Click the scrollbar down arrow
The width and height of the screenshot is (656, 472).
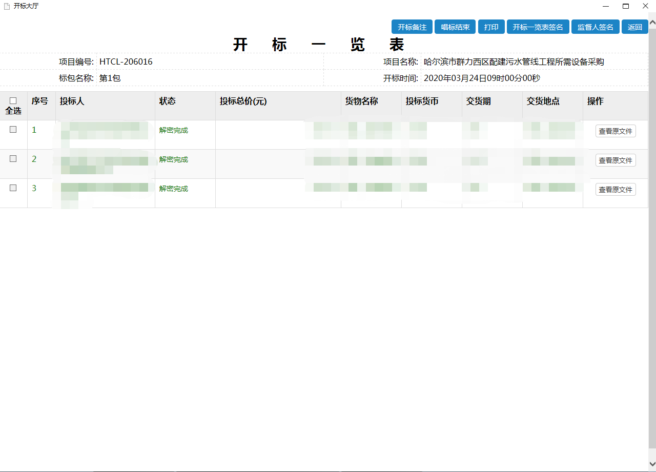pyautogui.click(x=652, y=467)
